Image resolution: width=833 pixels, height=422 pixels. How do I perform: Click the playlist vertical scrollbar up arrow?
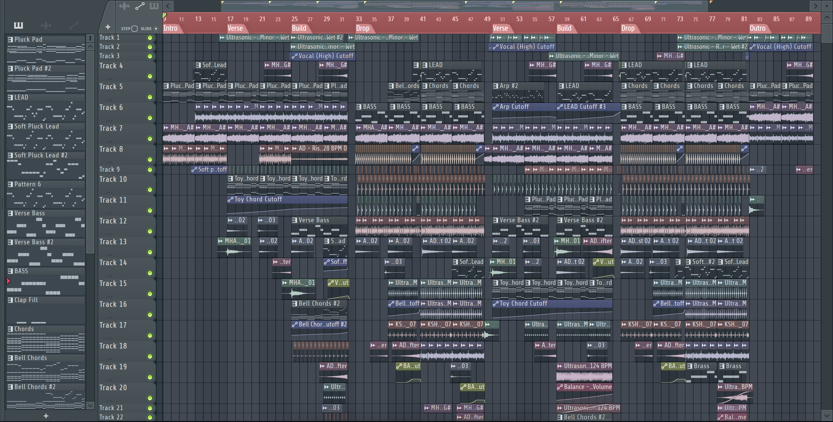click(x=827, y=17)
